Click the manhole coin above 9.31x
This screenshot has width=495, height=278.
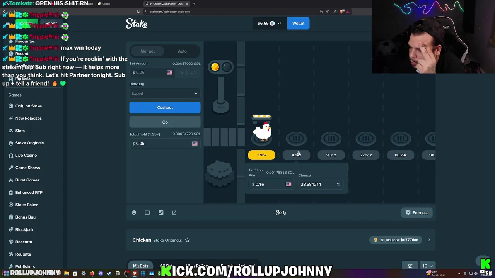click(331, 139)
